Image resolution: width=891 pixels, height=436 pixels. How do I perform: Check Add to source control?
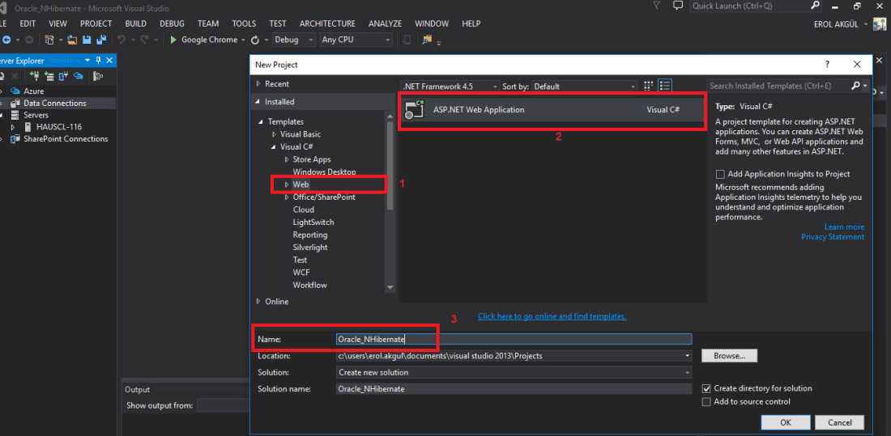tap(706, 402)
